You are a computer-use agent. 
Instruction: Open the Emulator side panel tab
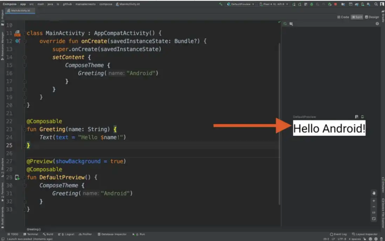point(383,185)
